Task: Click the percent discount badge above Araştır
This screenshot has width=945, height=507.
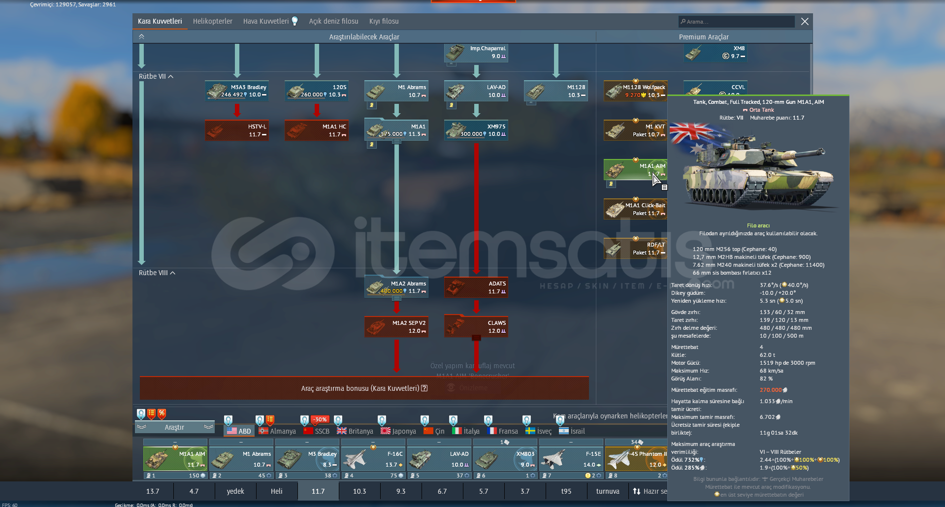Action: coord(162,413)
